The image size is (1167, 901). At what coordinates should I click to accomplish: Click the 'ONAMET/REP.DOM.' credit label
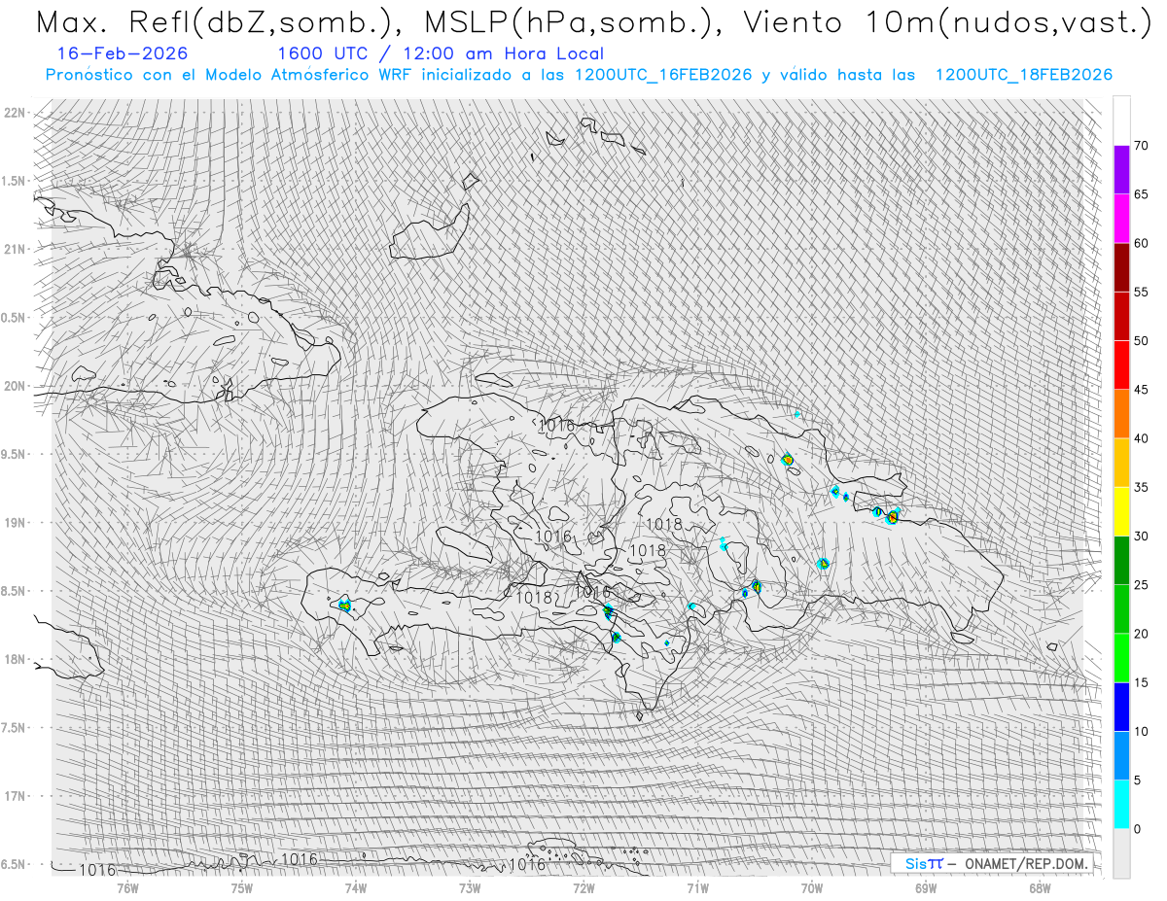click(1025, 863)
